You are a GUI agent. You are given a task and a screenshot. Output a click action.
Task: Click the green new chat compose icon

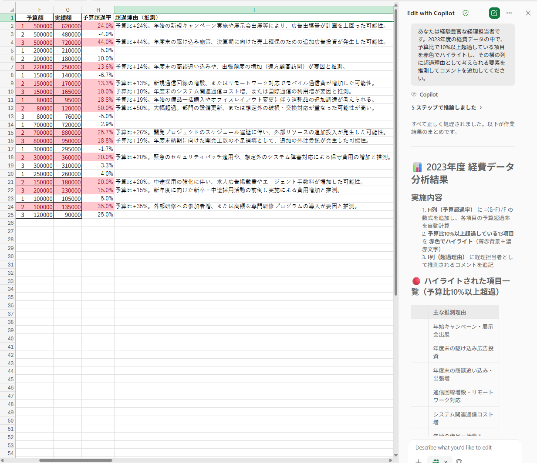494,13
